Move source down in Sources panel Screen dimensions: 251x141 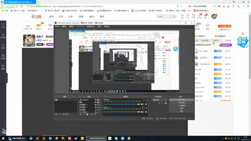(x=95, y=114)
